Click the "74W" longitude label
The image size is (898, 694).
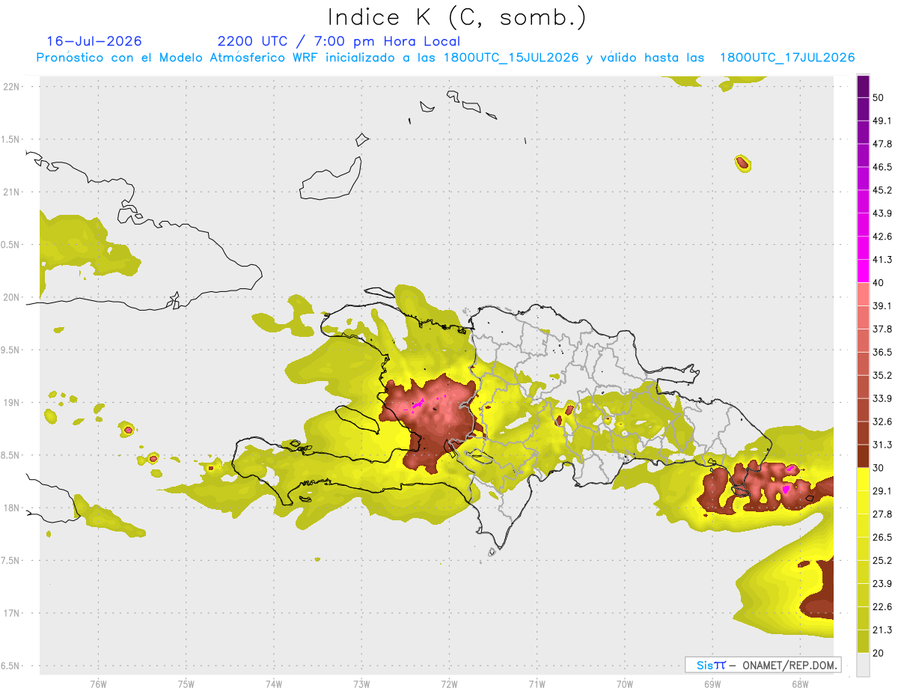(274, 684)
